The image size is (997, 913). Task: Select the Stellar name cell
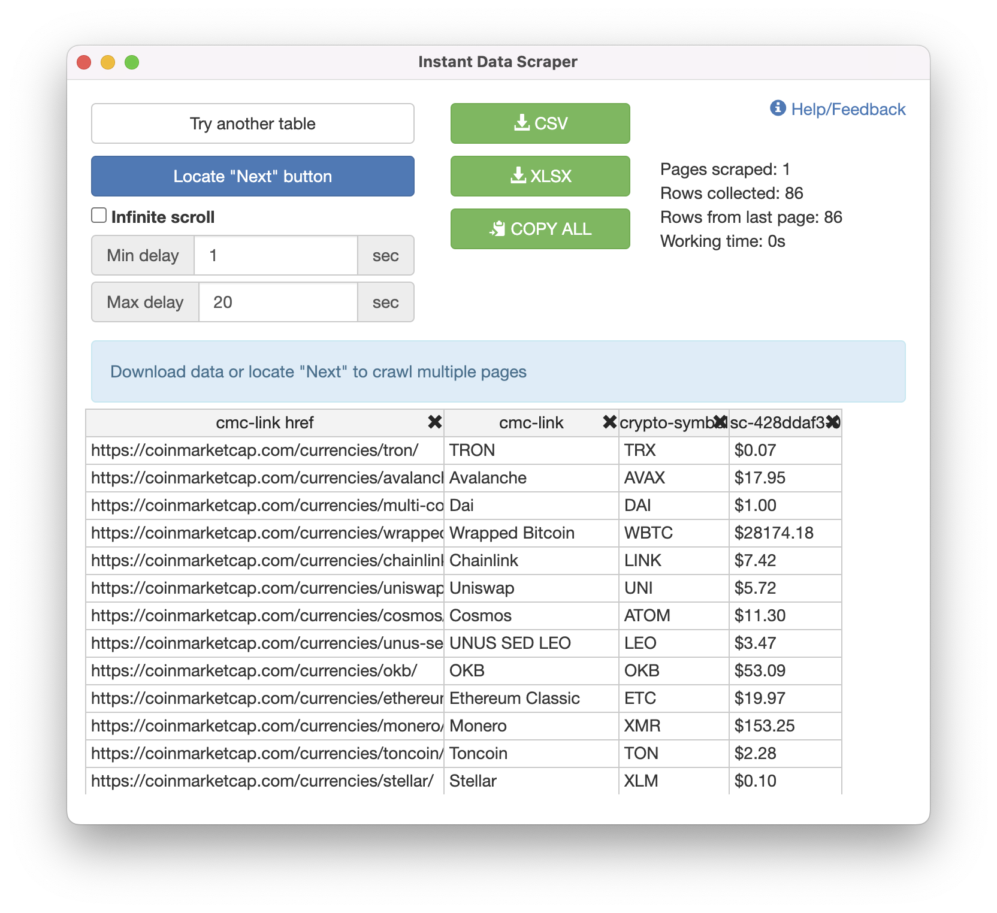[531, 781]
